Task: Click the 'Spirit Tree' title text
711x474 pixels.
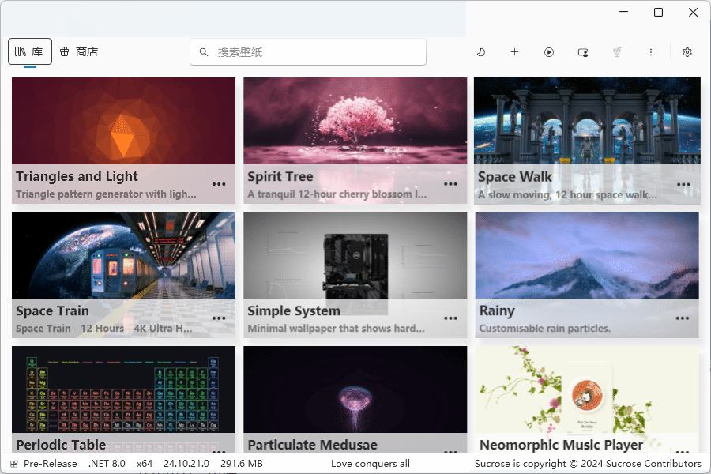Action: 280,176
